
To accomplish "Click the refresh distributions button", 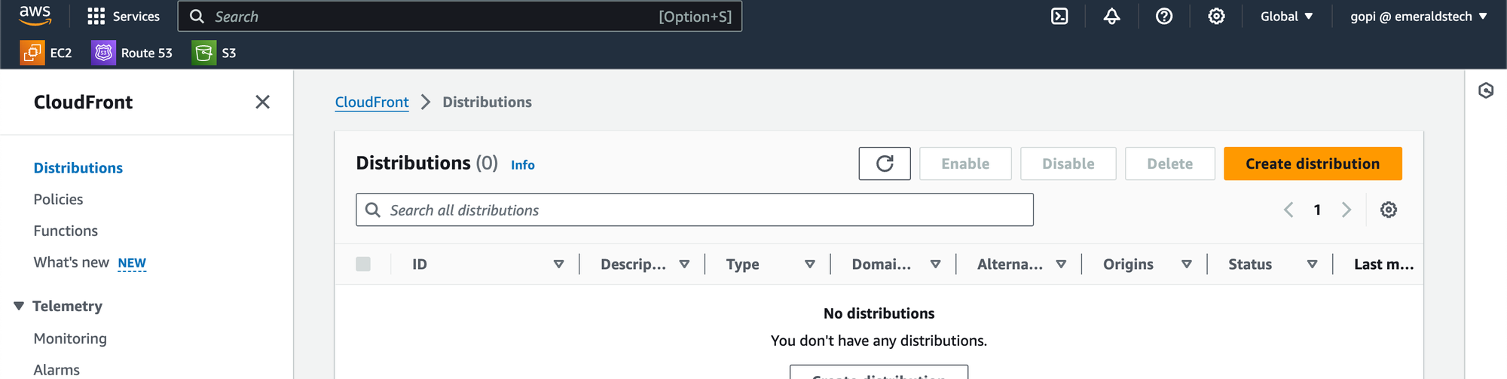I will point(884,164).
